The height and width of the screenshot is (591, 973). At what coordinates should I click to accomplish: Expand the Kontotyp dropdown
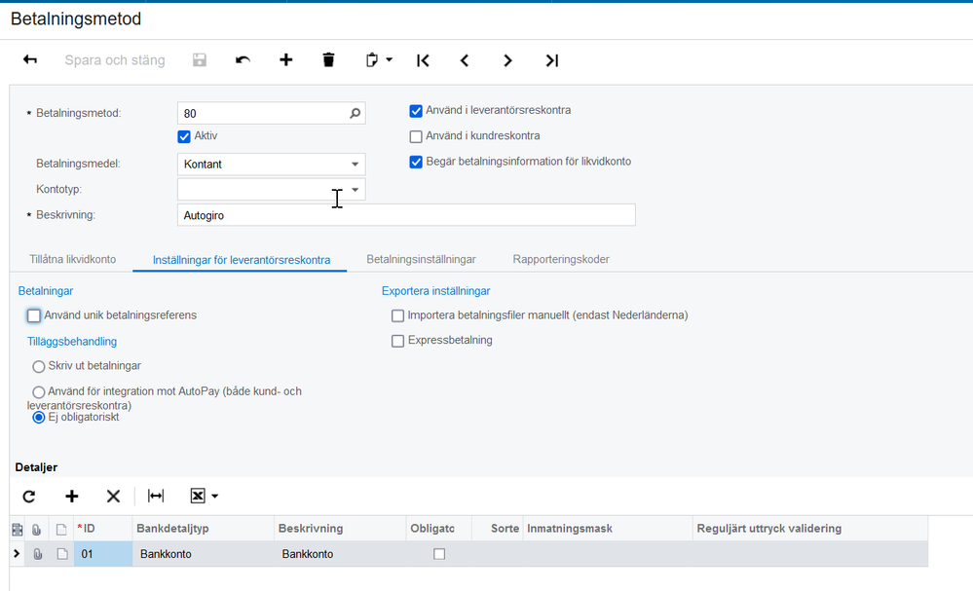pos(356,190)
